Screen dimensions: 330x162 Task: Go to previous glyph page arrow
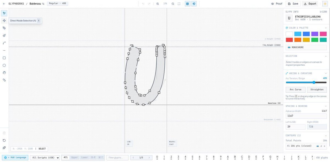(x=133, y=158)
